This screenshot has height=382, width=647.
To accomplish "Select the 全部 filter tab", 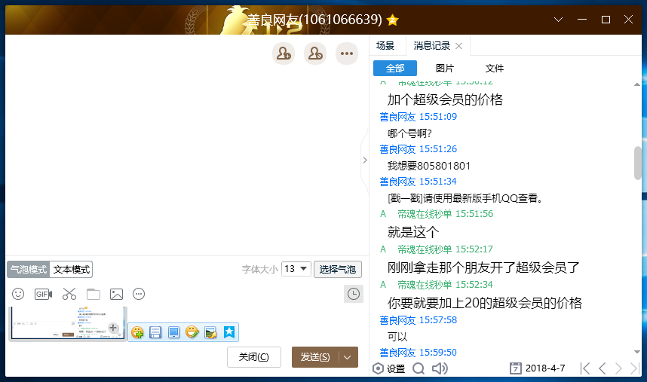I will 395,69.
